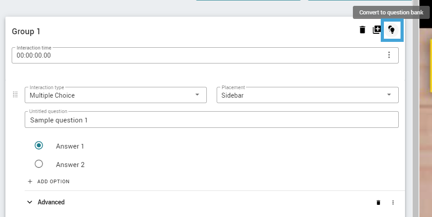432x217 pixels.
Task: Grab the drag handle beside Interaction type
Action: tap(15, 95)
